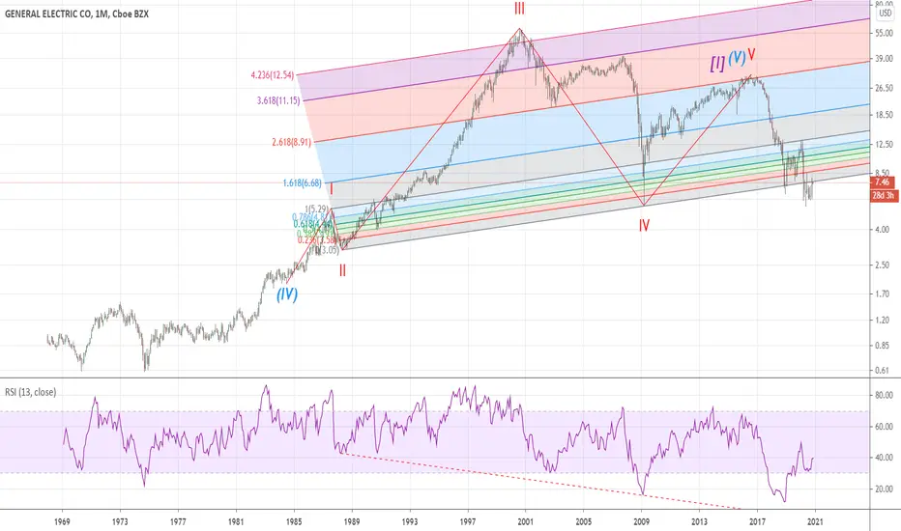The height and width of the screenshot is (531, 901).
Task: Click the 0.85 price axis value
Action: (884, 346)
